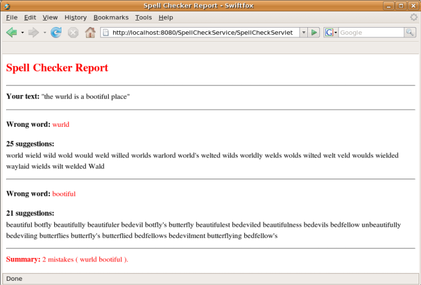421x285 pixels.
Task: Click the red wrong word bootiful
Action: click(64, 194)
